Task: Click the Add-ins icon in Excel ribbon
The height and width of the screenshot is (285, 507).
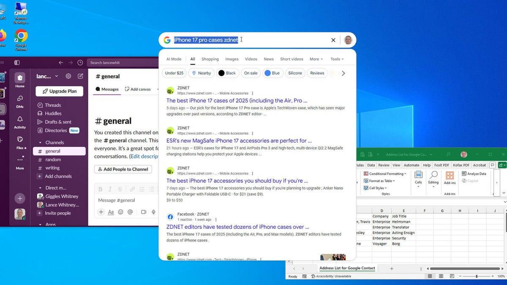Action: pyautogui.click(x=450, y=177)
